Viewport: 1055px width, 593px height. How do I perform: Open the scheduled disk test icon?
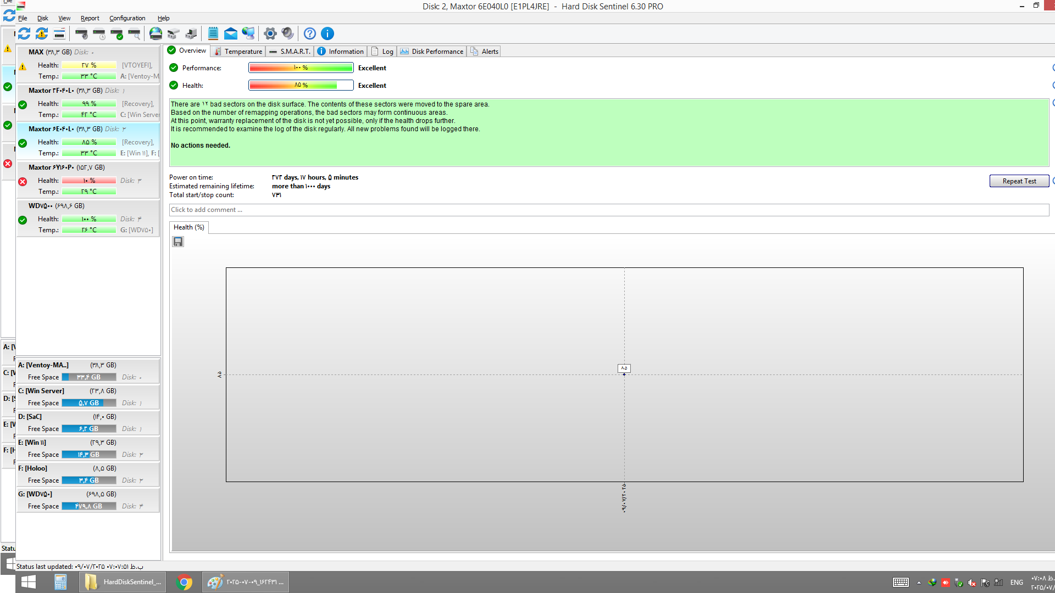click(99, 33)
